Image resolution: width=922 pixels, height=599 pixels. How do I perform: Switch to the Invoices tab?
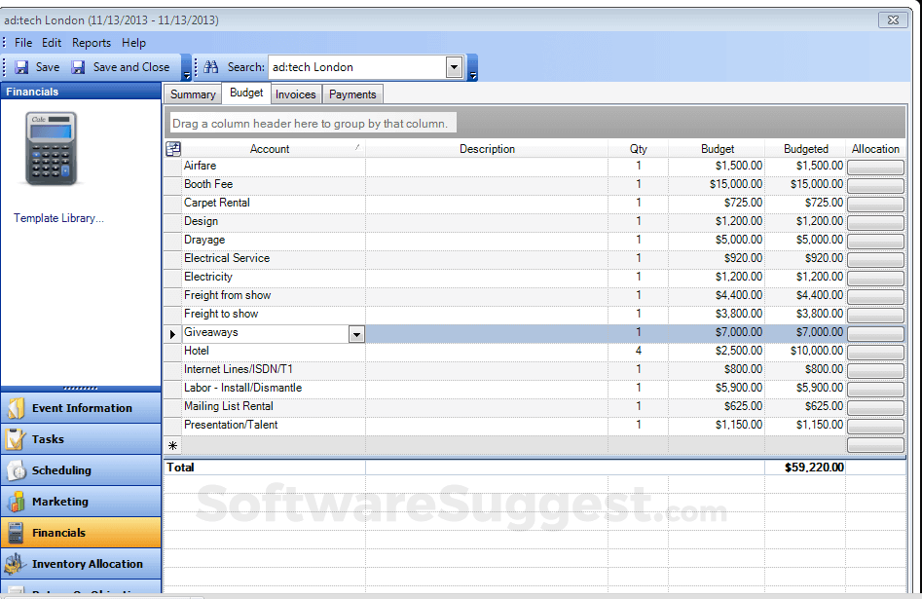295,94
